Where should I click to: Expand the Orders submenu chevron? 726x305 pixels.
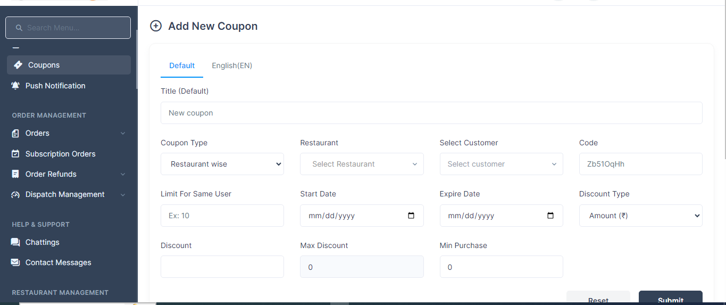point(123,133)
